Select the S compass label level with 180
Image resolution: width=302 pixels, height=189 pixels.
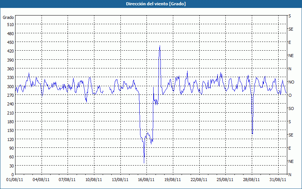pyautogui.click(x=290, y=122)
